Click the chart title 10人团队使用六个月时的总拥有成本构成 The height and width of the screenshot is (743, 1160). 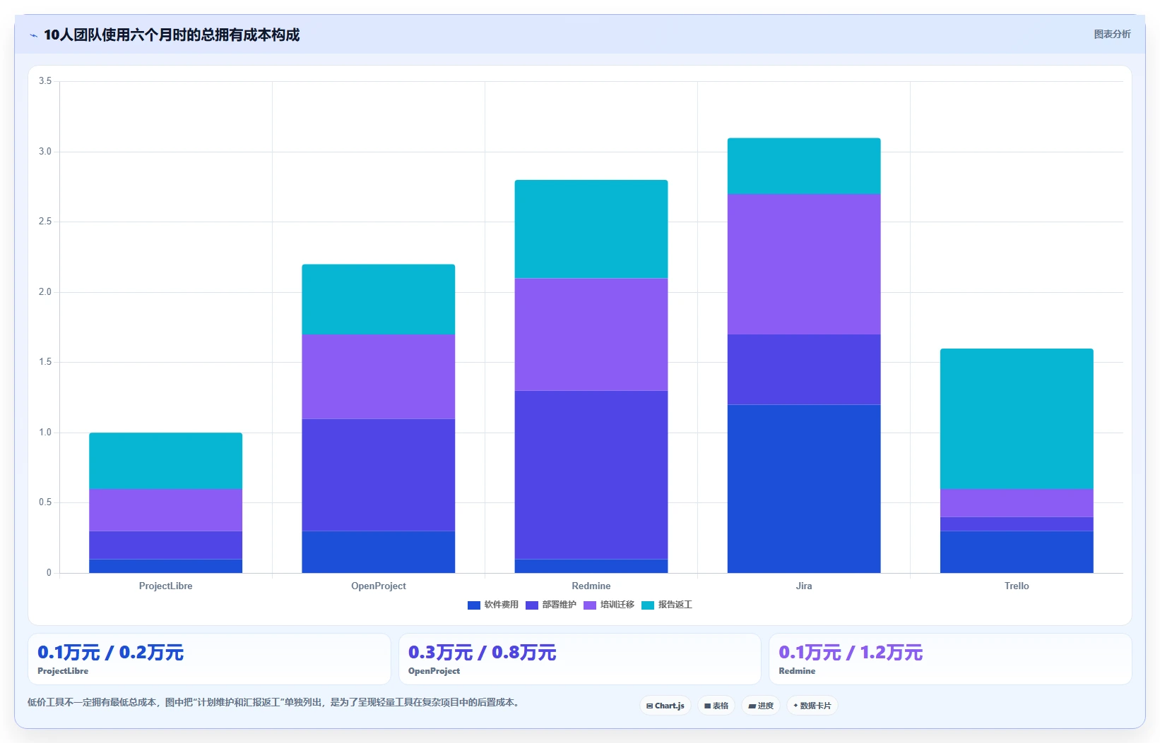click(172, 35)
